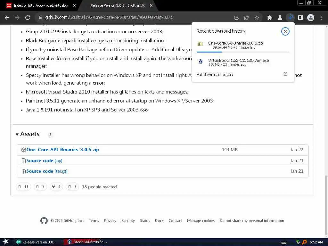Open the Chrome three-dot menu
This screenshot has height=246, width=328.
pos(321,18)
